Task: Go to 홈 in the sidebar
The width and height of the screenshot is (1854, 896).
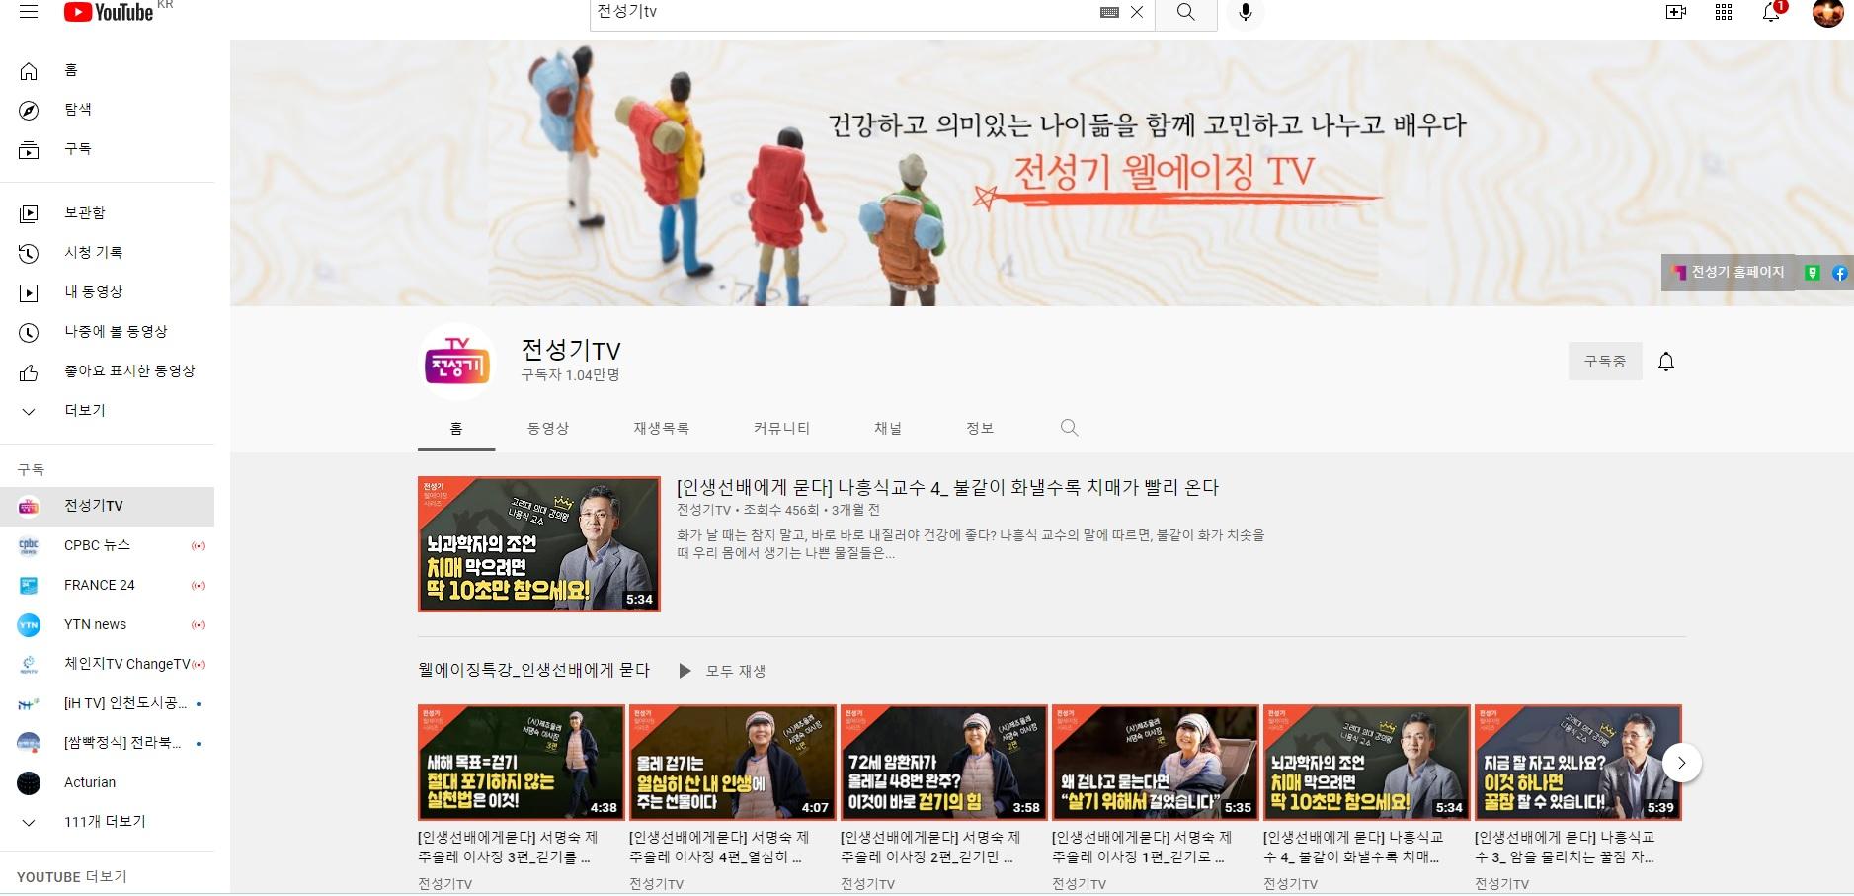Action: 107,70
